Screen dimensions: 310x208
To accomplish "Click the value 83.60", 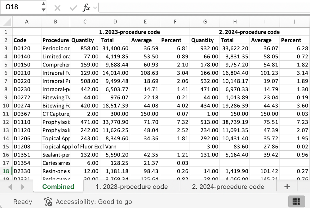I will [235, 147].
